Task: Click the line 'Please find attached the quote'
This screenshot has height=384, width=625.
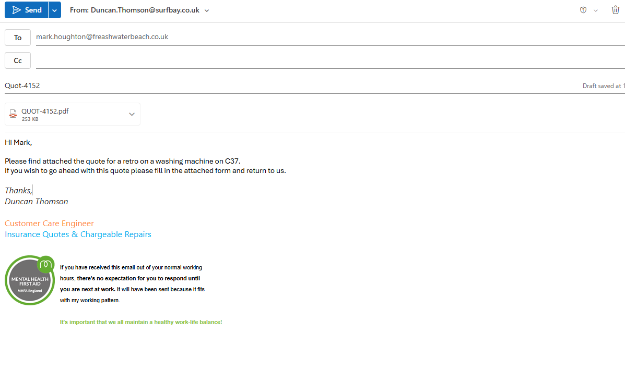Action: point(122,161)
